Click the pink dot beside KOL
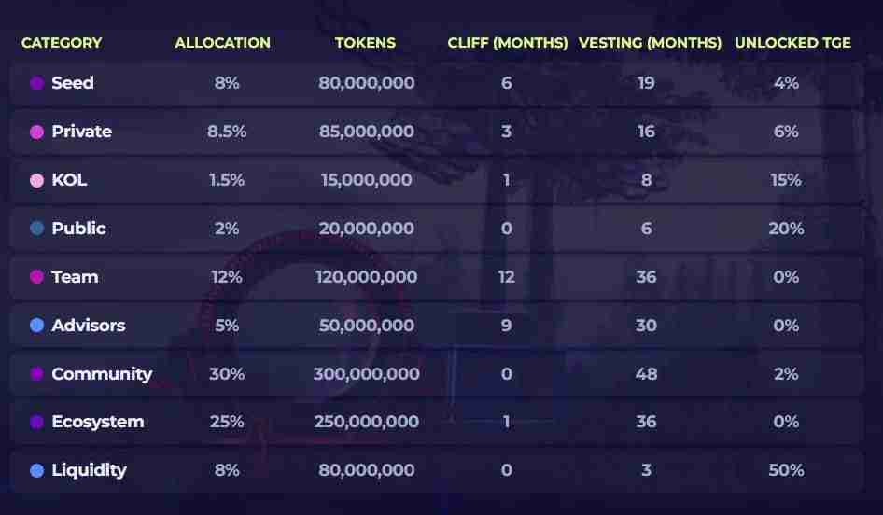Image resolution: width=883 pixels, height=515 pixels. click(x=37, y=180)
